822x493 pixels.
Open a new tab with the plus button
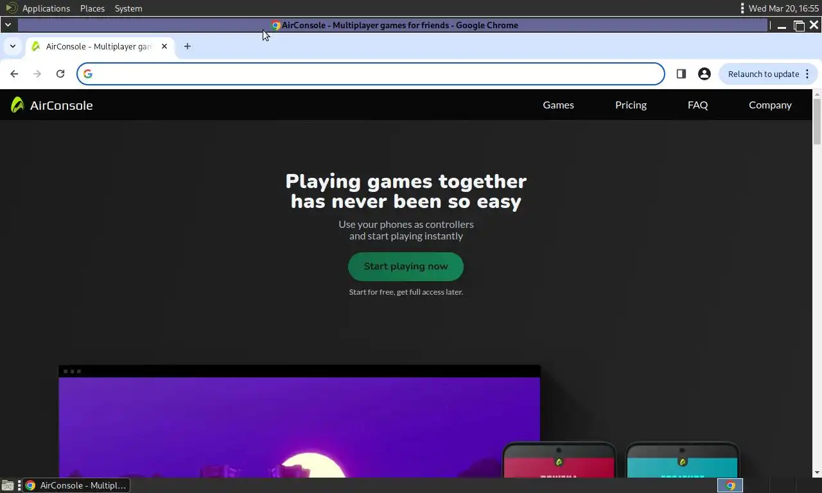(x=188, y=46)
